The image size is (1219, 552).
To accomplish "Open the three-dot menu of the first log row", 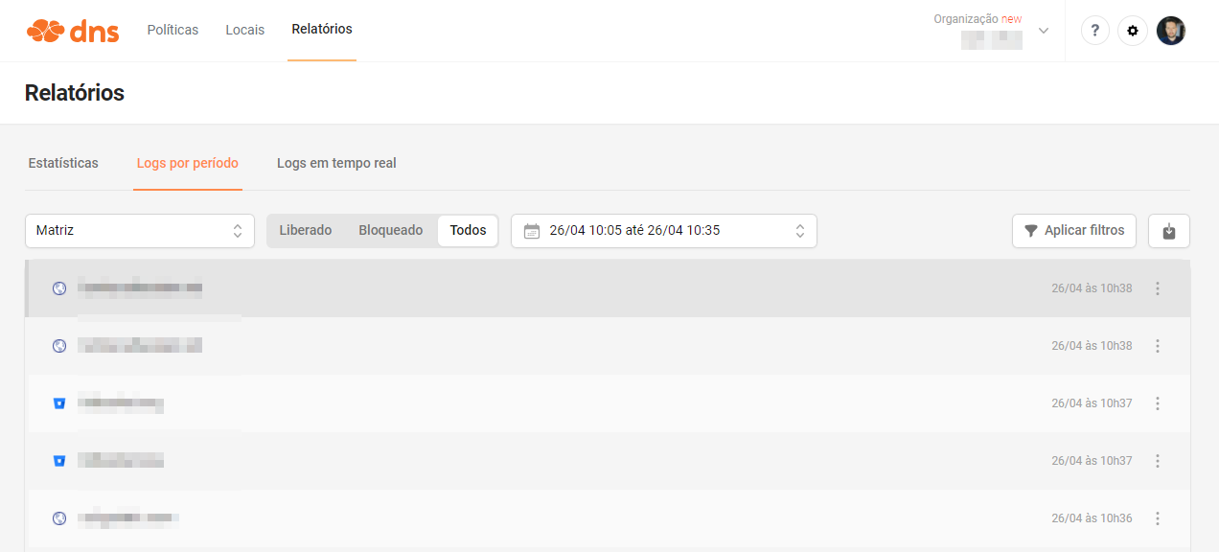I will [x=1158, y=288].
